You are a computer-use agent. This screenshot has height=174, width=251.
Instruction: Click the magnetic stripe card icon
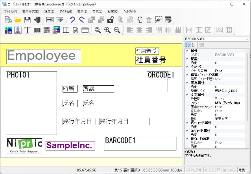[x=85, y=30]
